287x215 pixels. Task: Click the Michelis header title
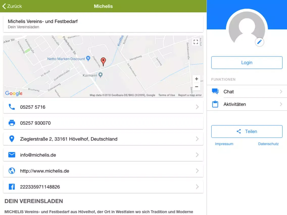103,6
